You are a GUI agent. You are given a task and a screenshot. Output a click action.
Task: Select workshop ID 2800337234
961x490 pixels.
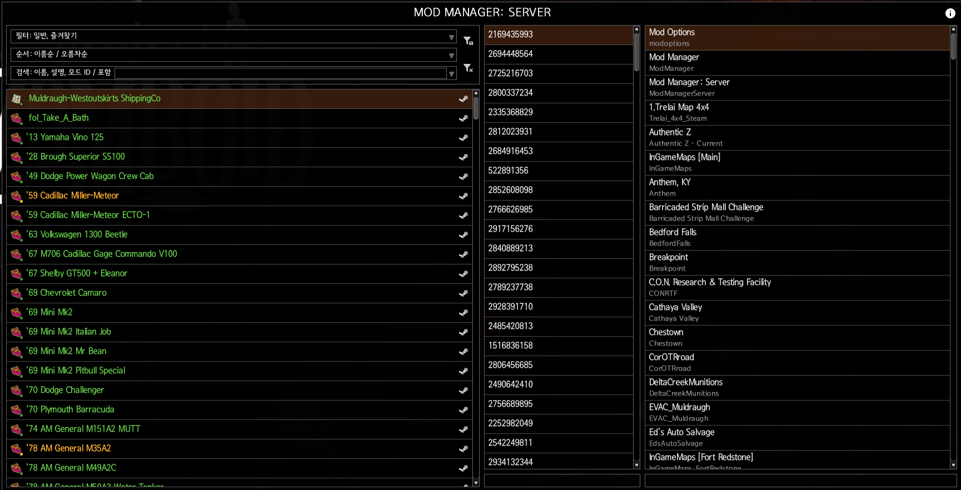click(559, 93)
